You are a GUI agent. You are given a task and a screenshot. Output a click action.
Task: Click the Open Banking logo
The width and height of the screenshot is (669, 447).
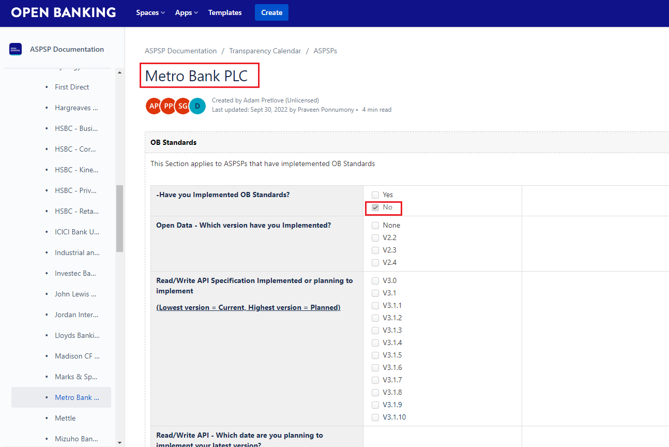point(64,12)
